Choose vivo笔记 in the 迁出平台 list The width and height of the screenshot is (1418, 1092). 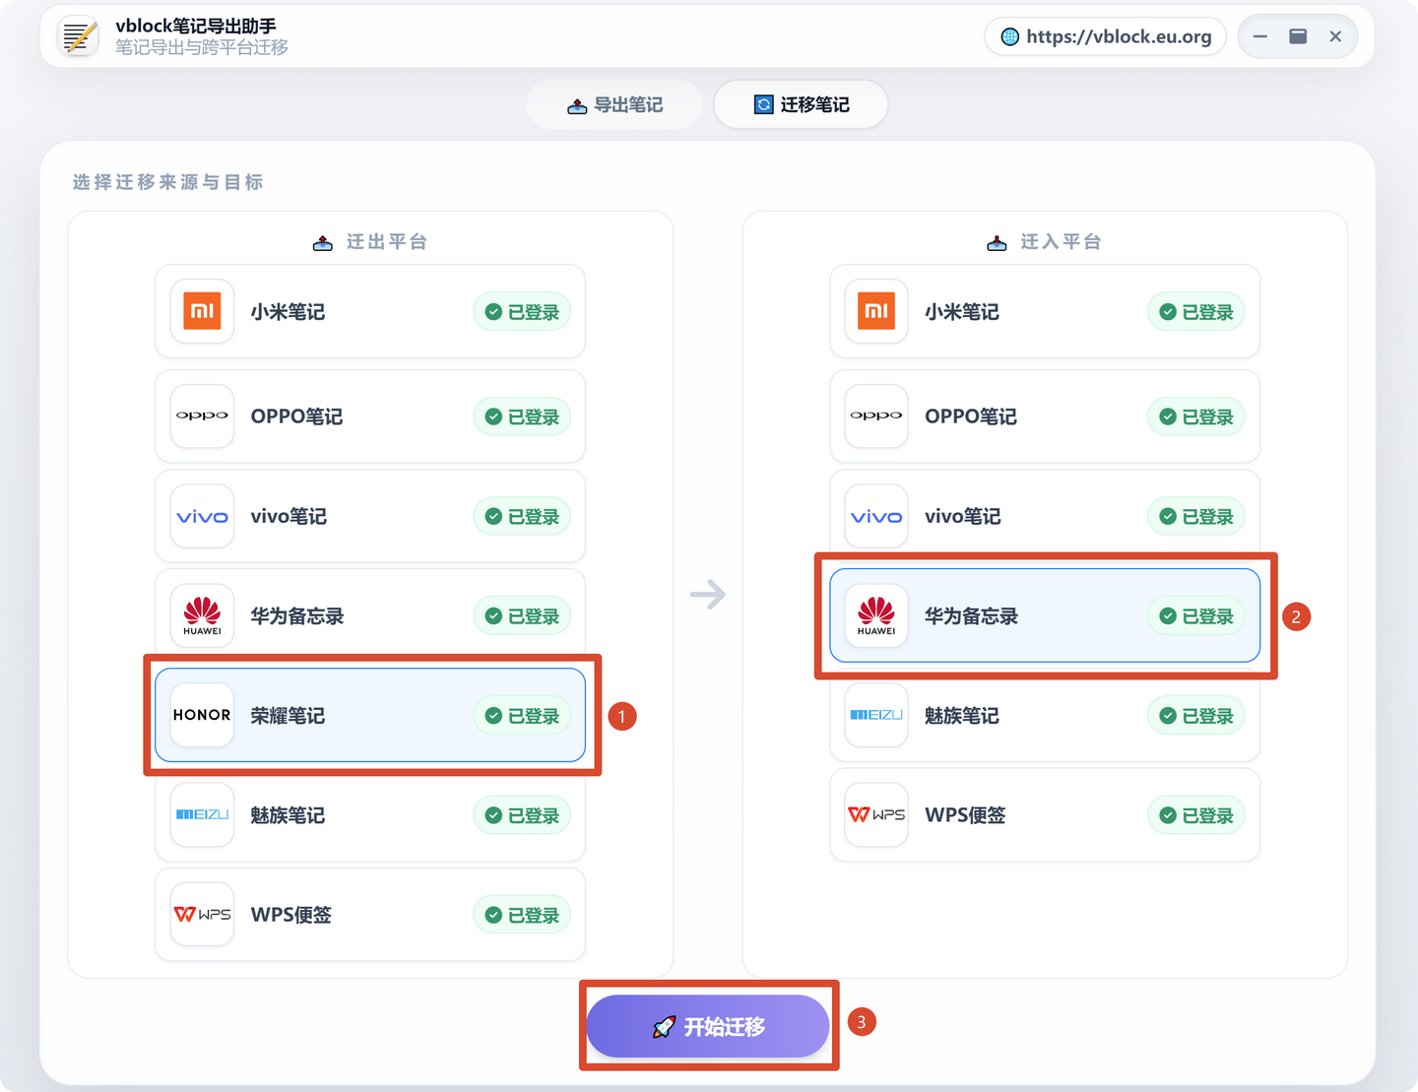point(370,516)
